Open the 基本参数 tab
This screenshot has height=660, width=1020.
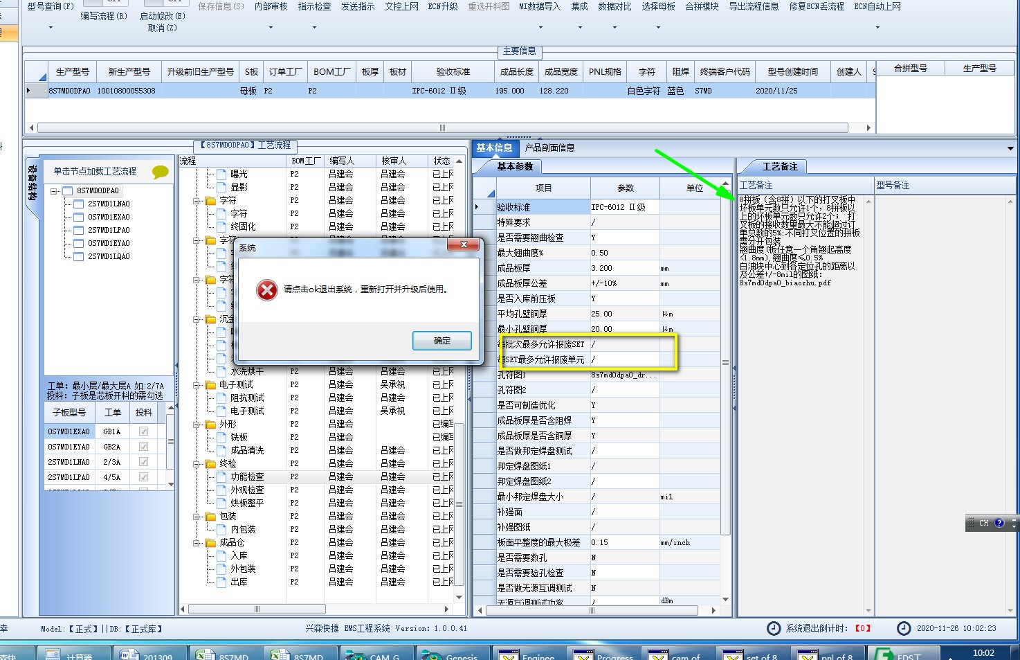(515, 166)
